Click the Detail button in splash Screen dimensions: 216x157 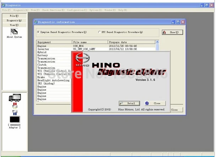[x=129, y=103]
